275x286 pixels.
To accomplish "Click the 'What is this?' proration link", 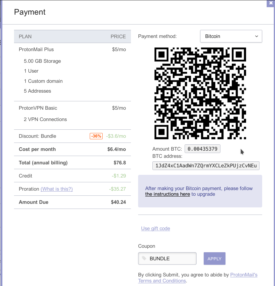I will [x=57, y=189].
